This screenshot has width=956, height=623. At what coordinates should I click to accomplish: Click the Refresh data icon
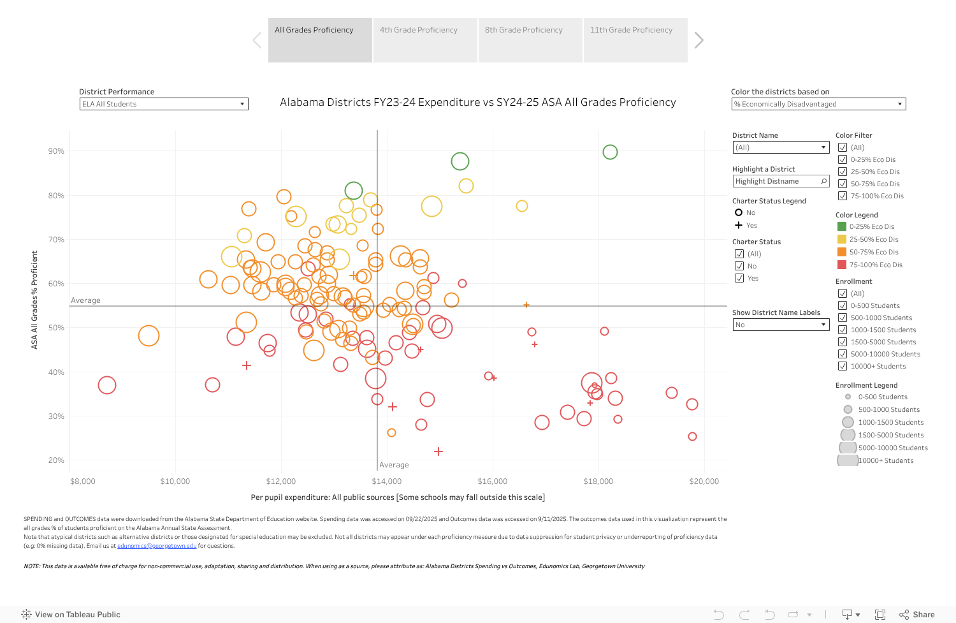click(x=792, y=614)
